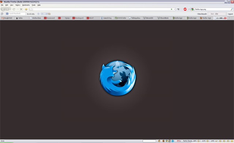The height and width of the screenshot is (143, 234).
Task: Click the Firefox globe icon in status bar
Action: point(163,141)
